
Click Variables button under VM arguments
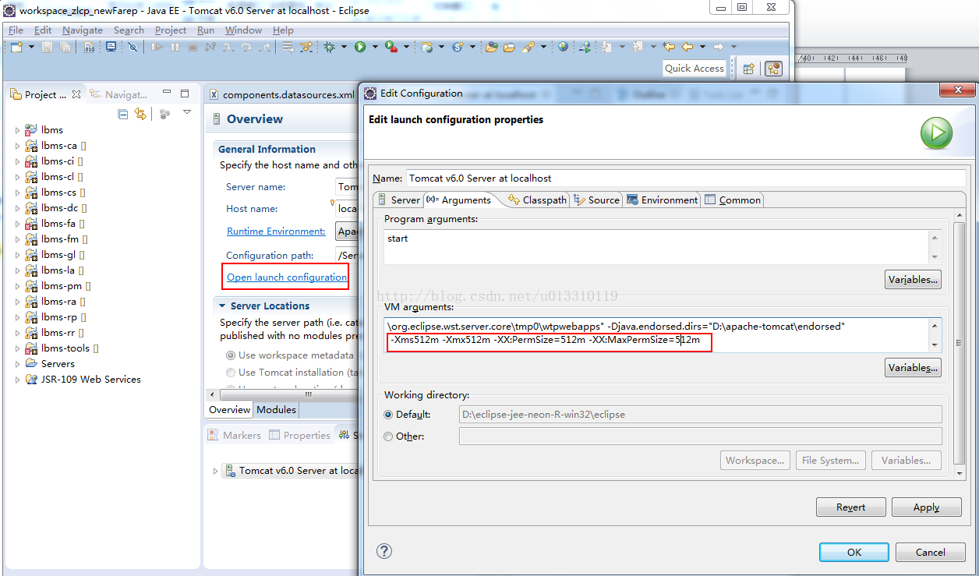click(913, 367)
